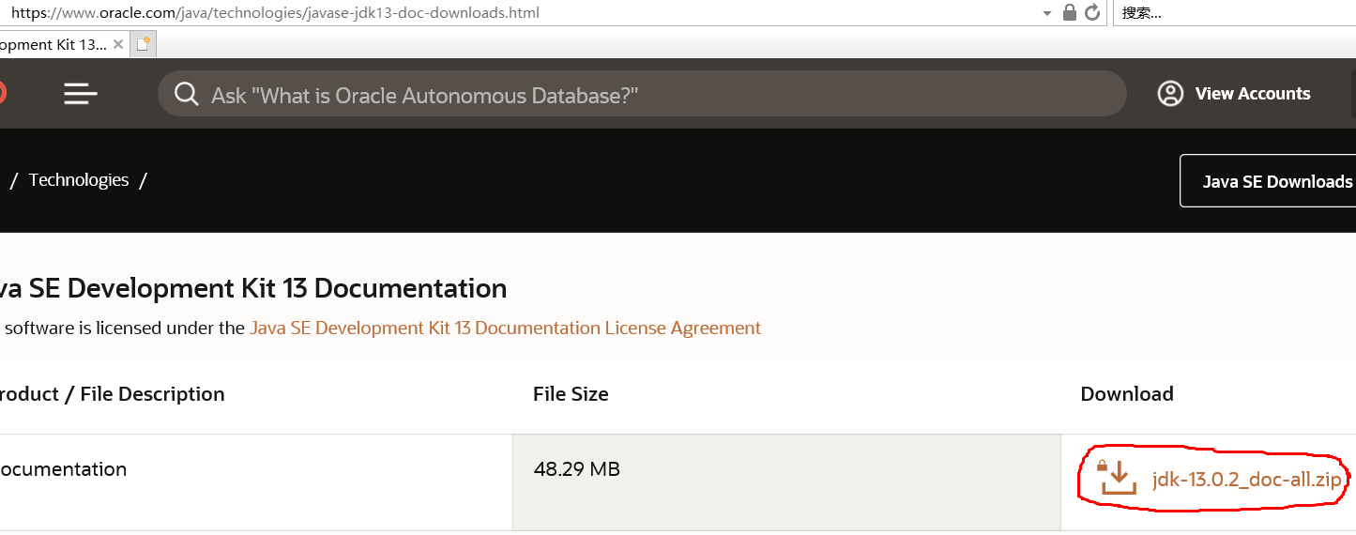Reload the page with the refresh icon

[x=1091, y=12]
